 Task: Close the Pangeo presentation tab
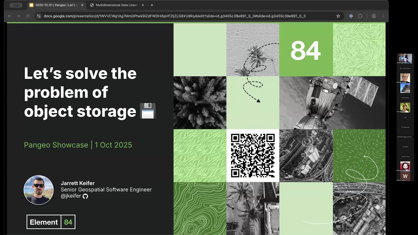tap(82, 5)
